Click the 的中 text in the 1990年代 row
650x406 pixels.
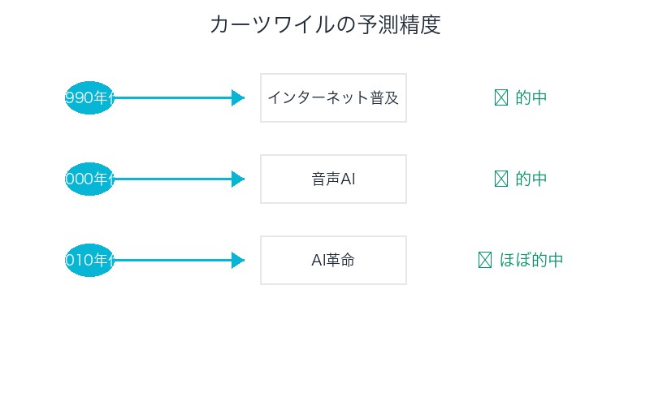[x=531, y=98]
